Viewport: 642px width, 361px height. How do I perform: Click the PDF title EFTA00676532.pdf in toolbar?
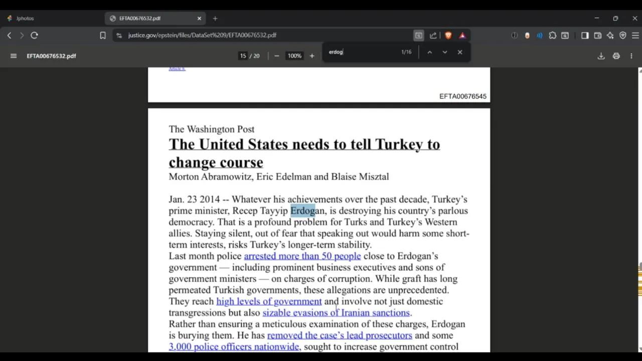(x=52, y=56)
